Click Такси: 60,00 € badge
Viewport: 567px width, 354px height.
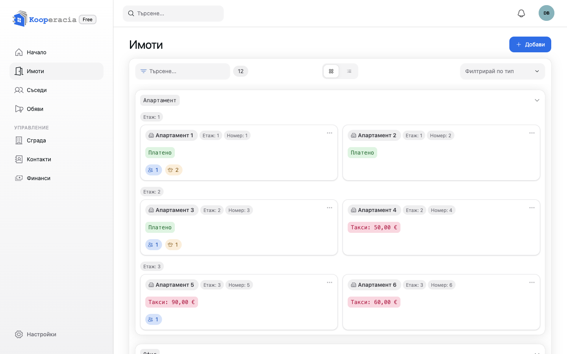point(374,302)
